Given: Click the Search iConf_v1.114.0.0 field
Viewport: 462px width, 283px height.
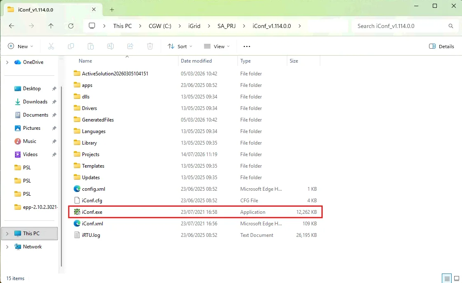Looking at the screenshot, I should coord(406,26).
